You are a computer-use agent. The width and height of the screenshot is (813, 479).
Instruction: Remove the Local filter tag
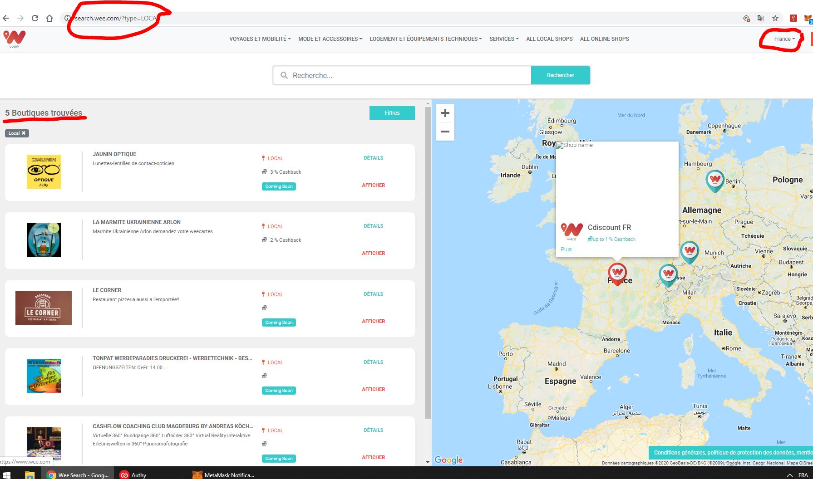coord(24,133)
